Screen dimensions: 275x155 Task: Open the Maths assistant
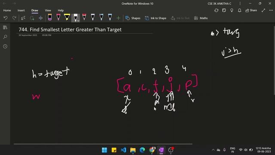(201, 18)
